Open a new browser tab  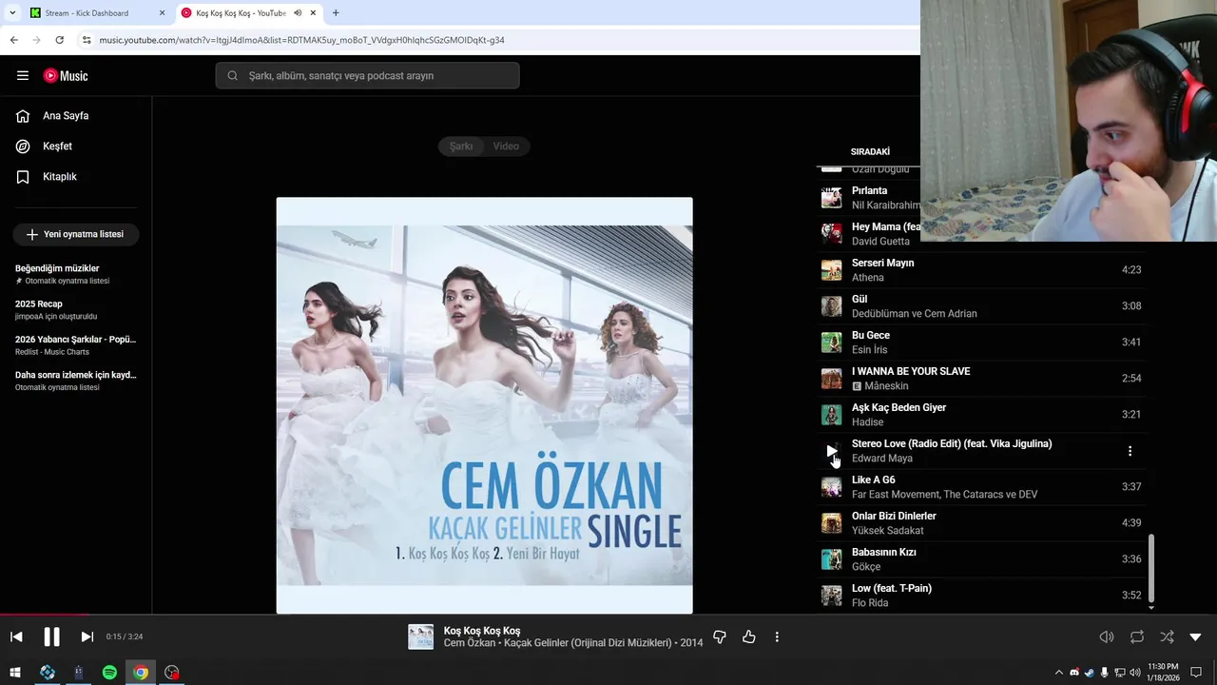point(336,13)
